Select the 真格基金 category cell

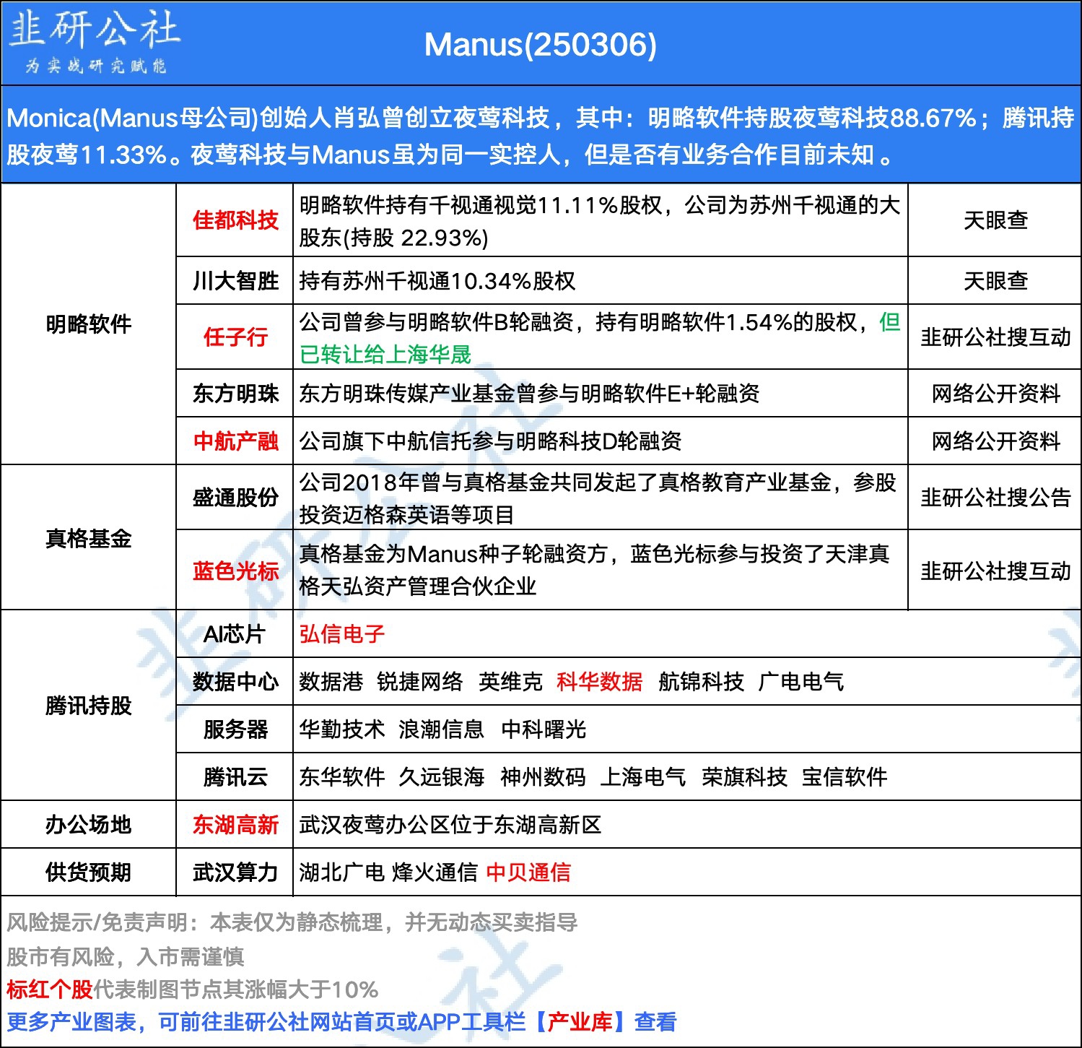click(88, 538)
